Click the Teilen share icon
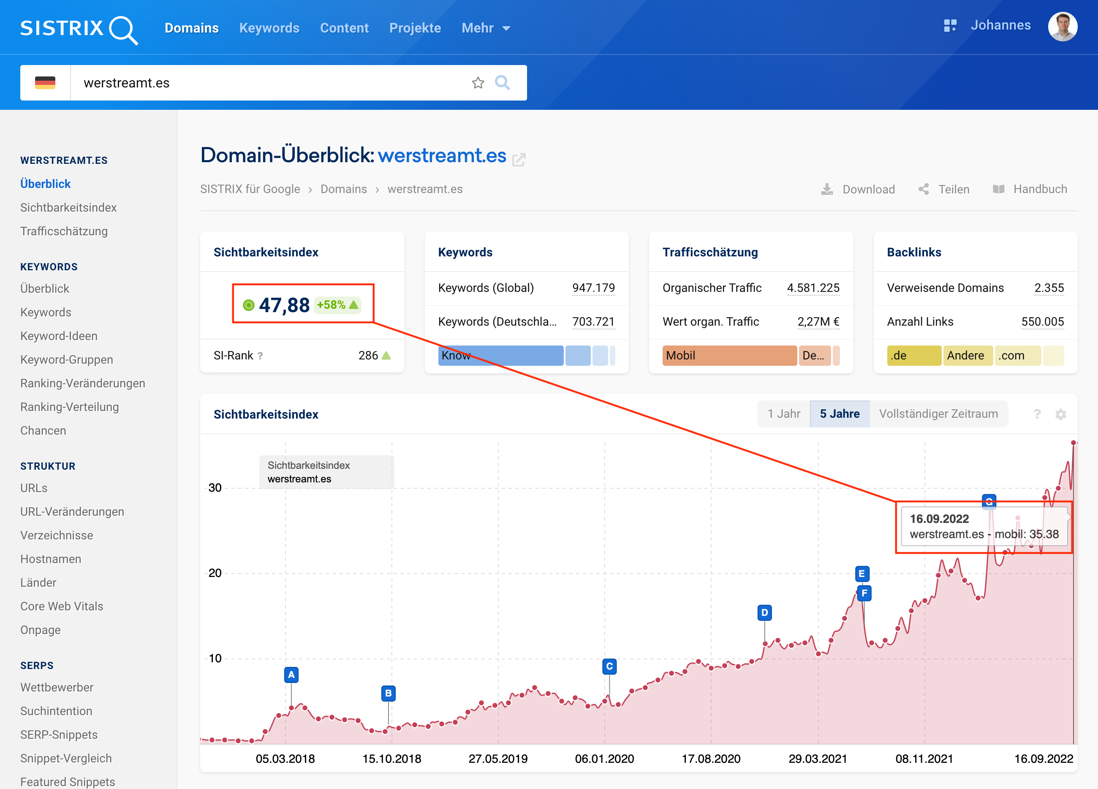This screenshot has width=1098, height=789. [924, 189]
